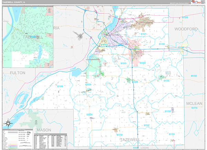Select ZIP code label 61610
This screenshot has width=207, height=150.
coord(104,45)
